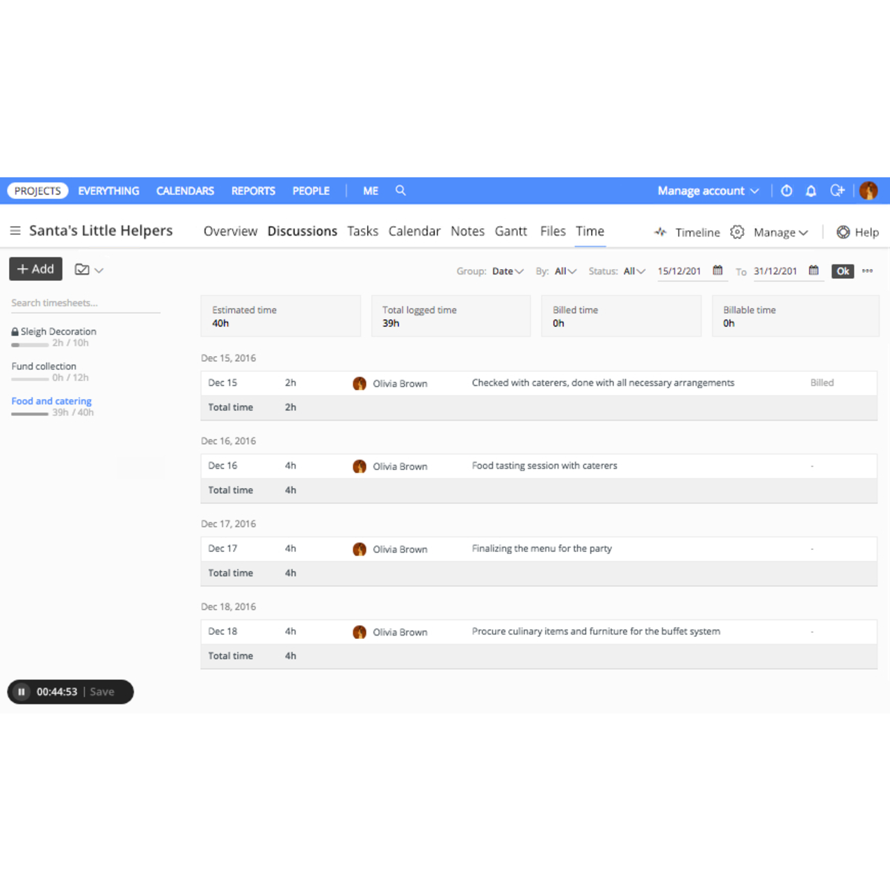This screenshot has height=890, width=890.
Task: Invite people using the add-person icon
Action: [837, 191]
